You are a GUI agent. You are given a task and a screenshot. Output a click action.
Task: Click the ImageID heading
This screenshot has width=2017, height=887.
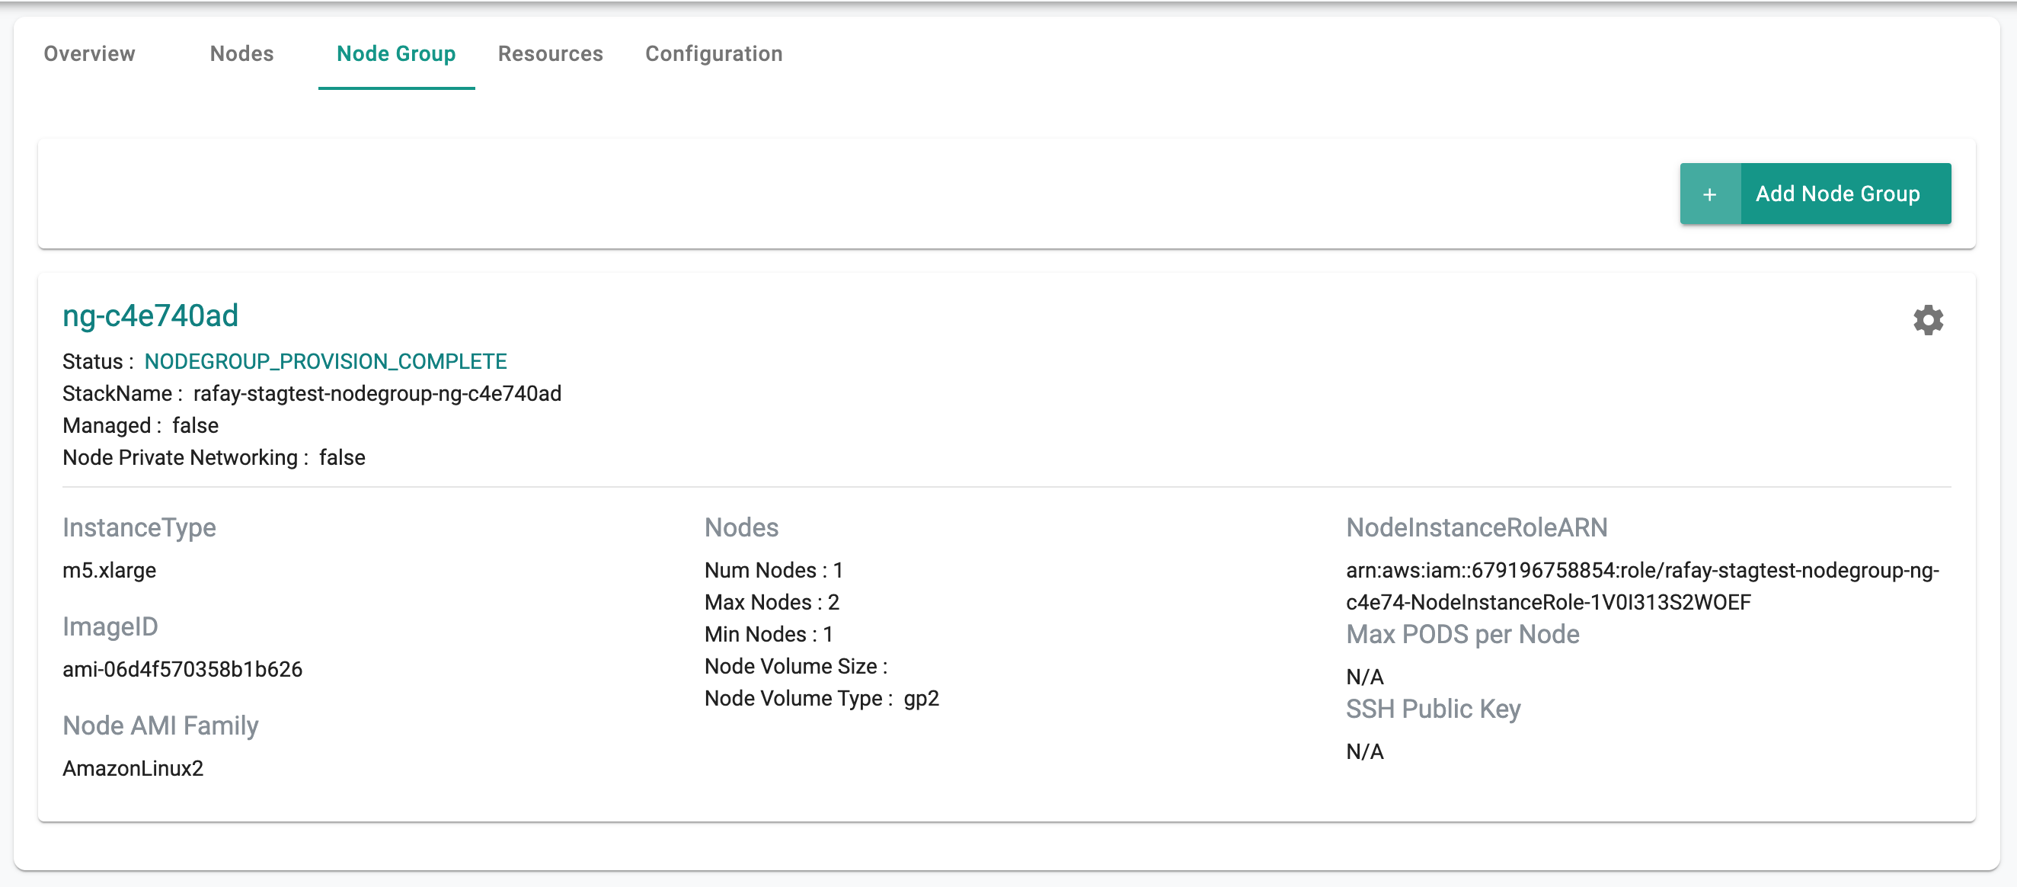[x=110, y=626]
